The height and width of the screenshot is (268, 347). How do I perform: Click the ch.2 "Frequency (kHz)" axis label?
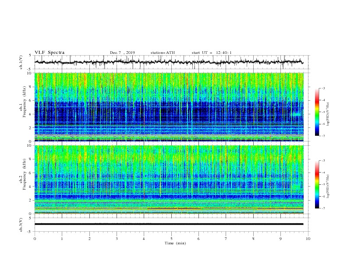click(x=25, y=174)
